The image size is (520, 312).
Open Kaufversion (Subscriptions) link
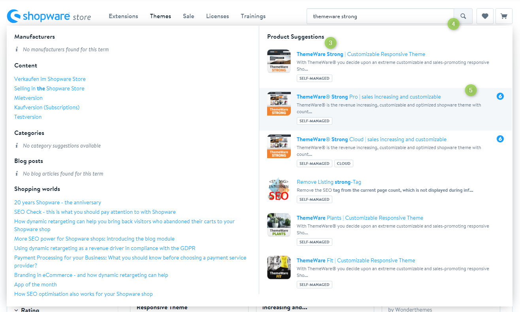click(x=47, y=107)
